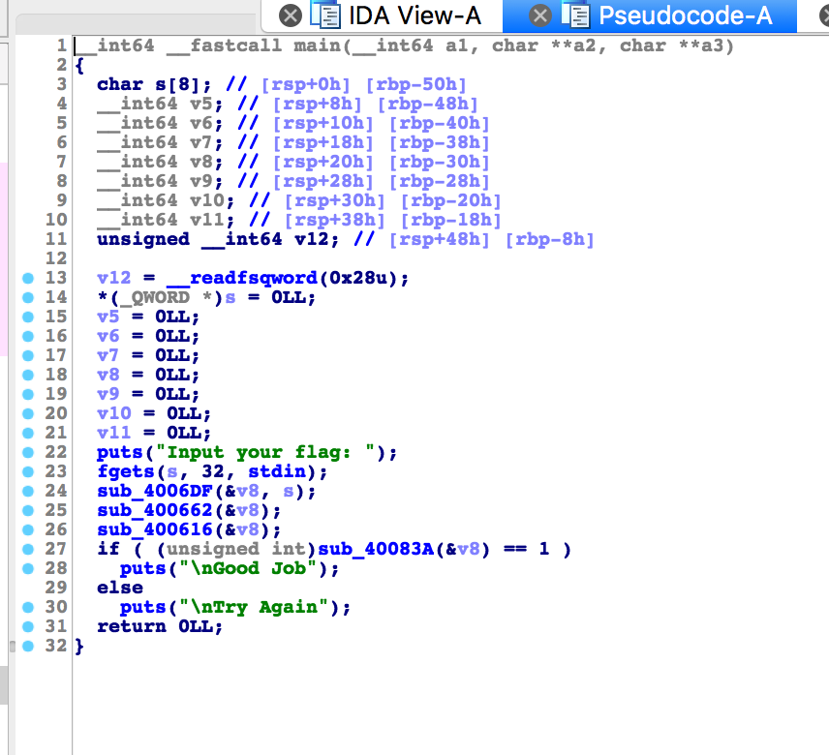Toggle breakpoint dot on line 25
The width and height of the screenshot is (829, 755).
(x=28, y=510)
